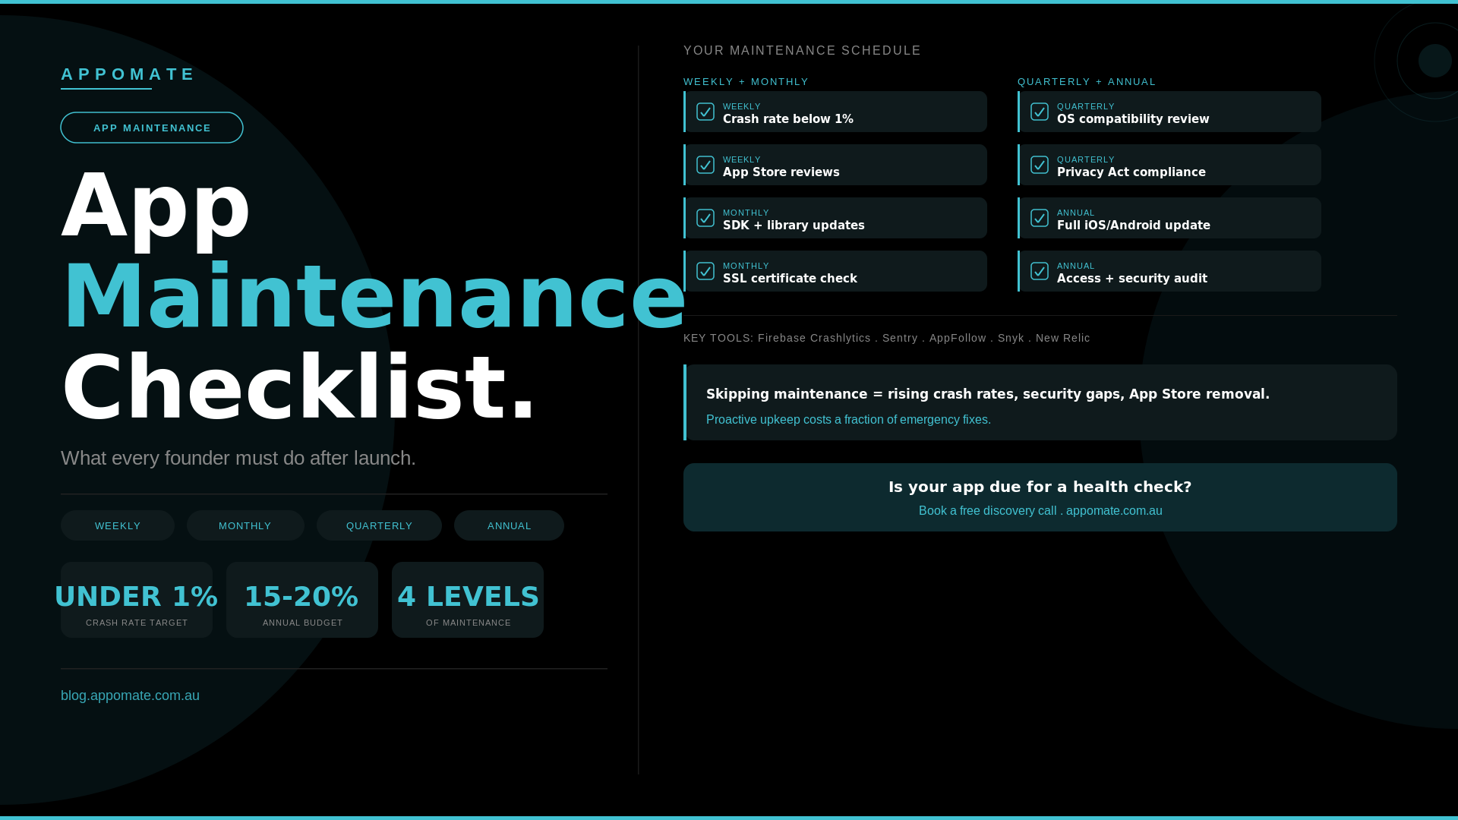Image resolution: width=1458 pixels, height=820 pixels.
Task: Tick the Crash rate below 1% checkbox
Action: (705, 112)
